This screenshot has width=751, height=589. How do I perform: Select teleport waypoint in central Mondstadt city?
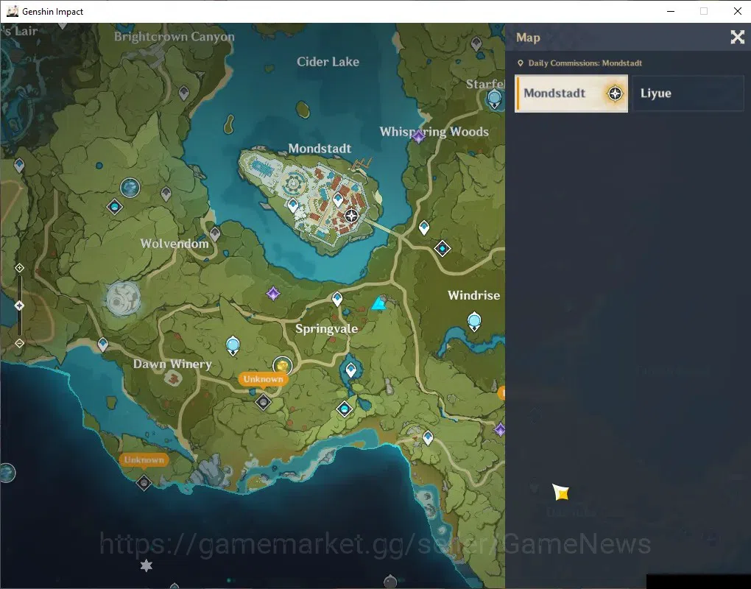pos(338,200)
